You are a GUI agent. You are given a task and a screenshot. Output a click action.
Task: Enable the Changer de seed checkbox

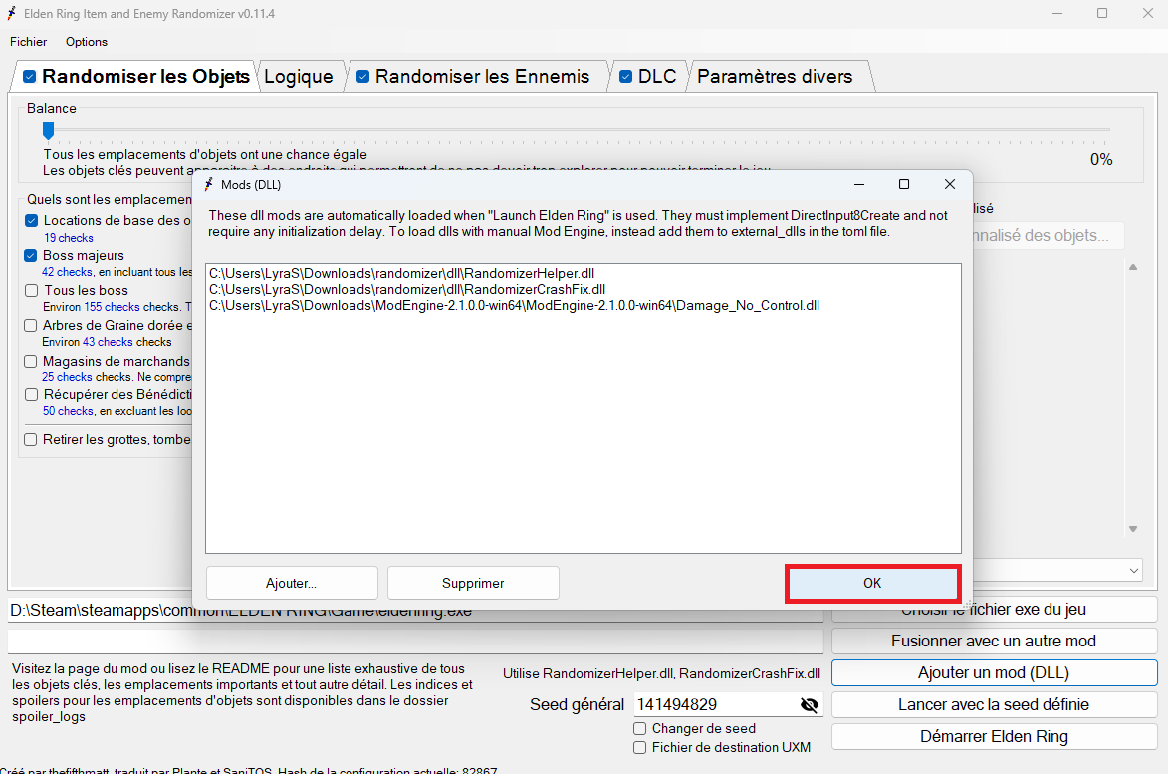coord(640,728)
